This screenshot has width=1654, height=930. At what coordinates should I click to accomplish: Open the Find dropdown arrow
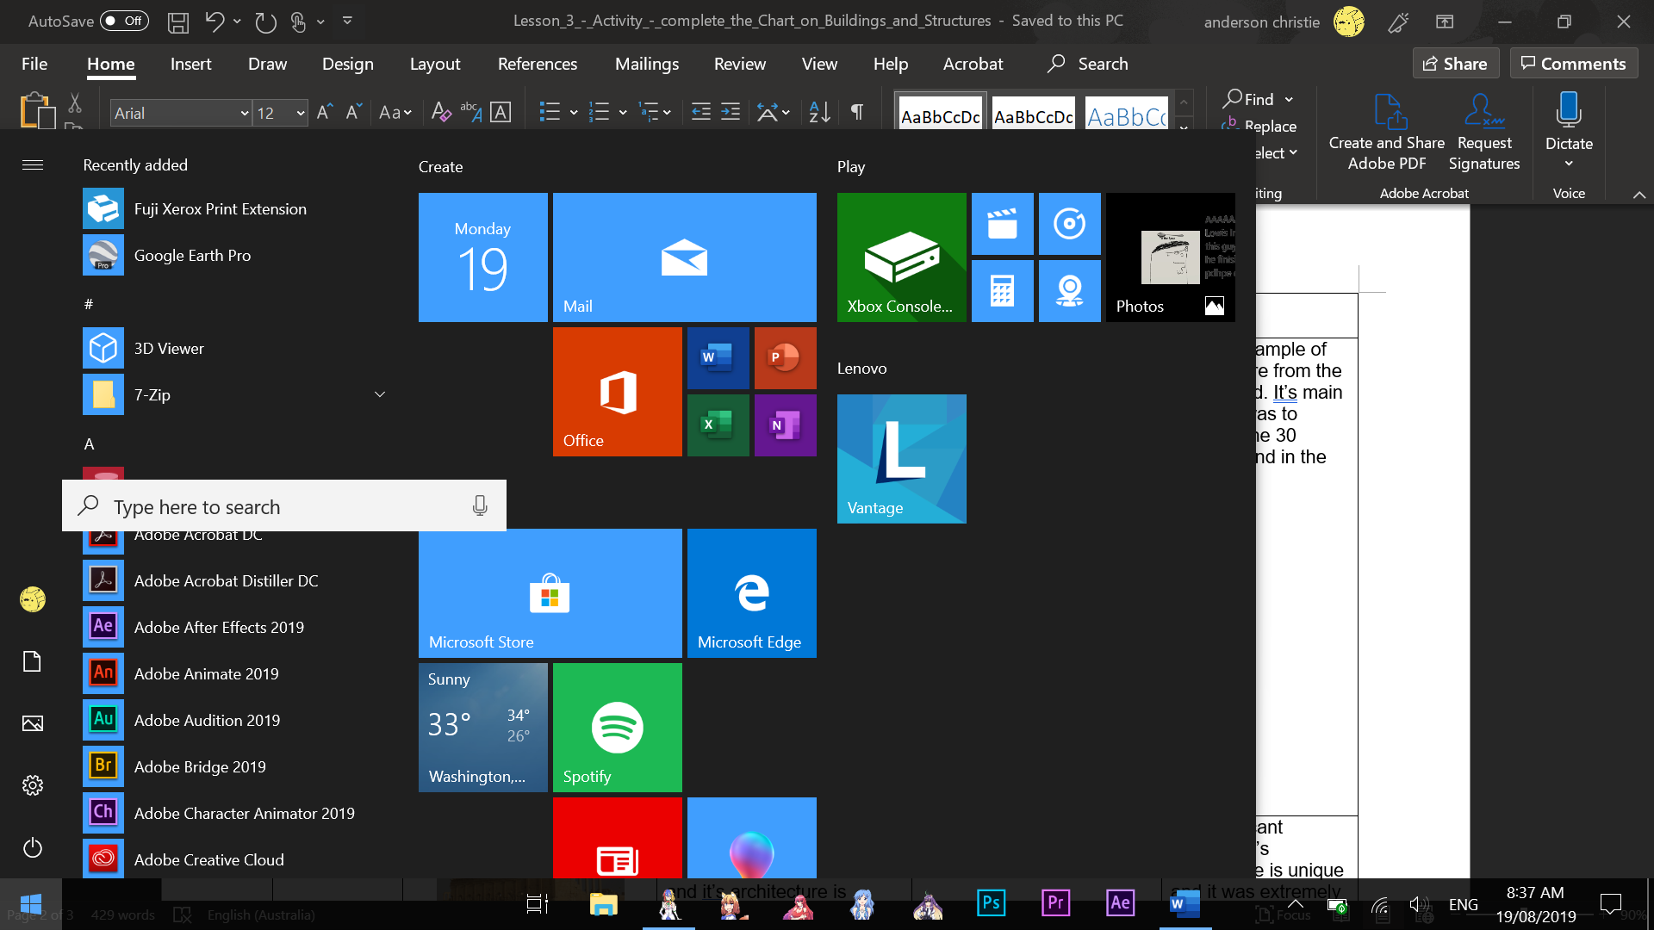click(1289, 99)
